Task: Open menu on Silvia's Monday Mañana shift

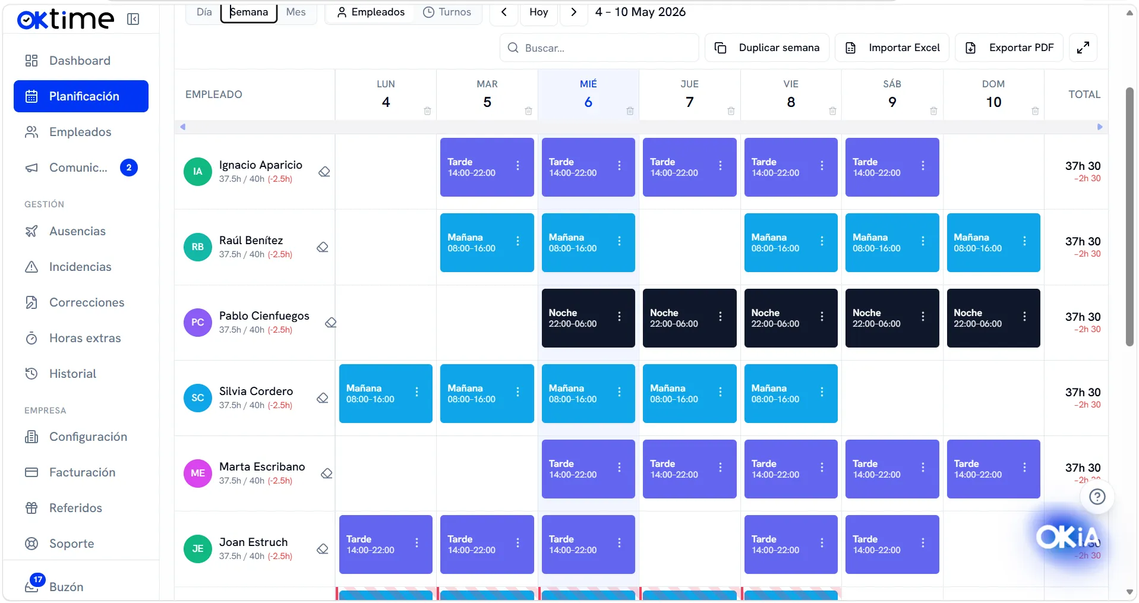Action: coord(417,392)
